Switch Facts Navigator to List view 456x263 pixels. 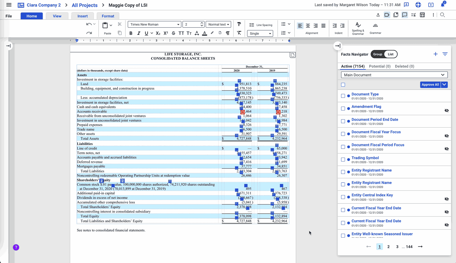point(390,54)
